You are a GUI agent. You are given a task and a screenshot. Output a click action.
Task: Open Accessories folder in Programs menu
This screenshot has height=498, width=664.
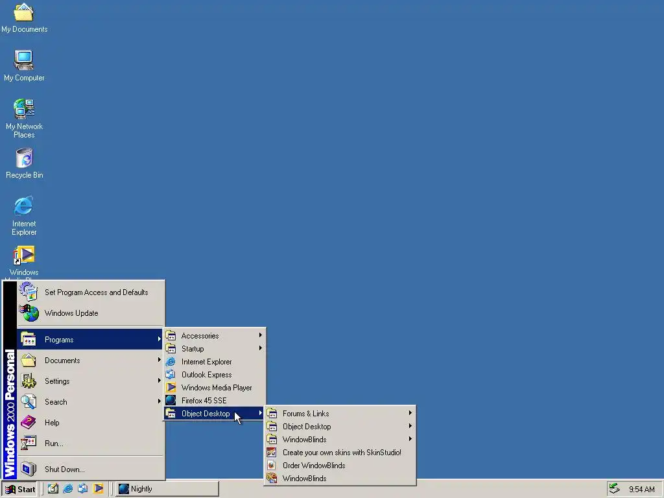215,336
